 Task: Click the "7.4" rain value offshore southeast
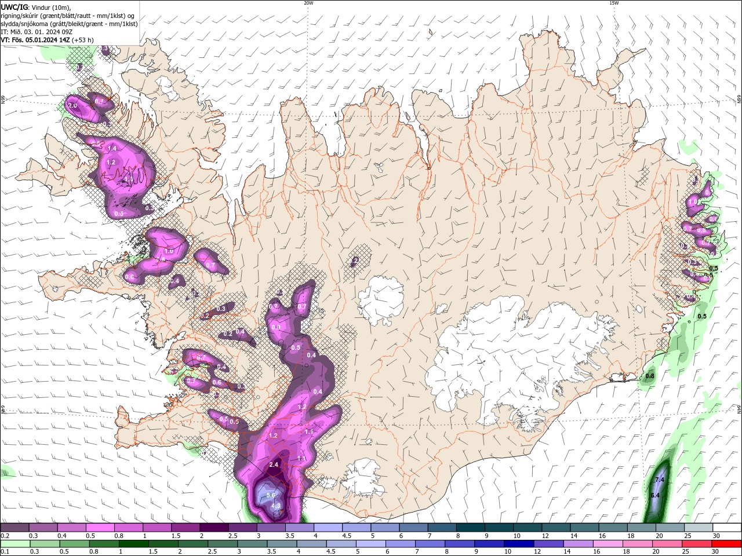[x=659, y=480]
